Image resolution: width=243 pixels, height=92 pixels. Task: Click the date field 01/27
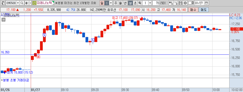point(199,3)
